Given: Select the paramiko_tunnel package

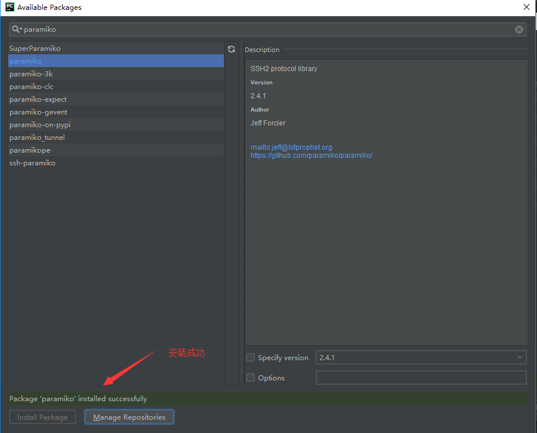Looking at the screenshot, I should (116, 137).
